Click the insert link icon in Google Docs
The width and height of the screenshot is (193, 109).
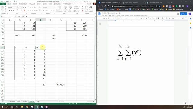[154, 18]
